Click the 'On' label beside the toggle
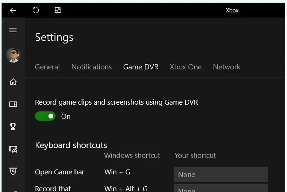This screenshot has height=192, width=287. point(66,117)
